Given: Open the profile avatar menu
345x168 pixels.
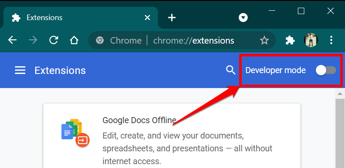Looking at the screenshot, I should [x=311, y=40].
